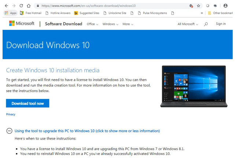
Task: Click the untitled bookmark after Pulse Microsystems
Action: coord(173,13)
